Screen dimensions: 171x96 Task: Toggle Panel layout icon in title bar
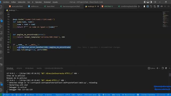click(148, 2)
